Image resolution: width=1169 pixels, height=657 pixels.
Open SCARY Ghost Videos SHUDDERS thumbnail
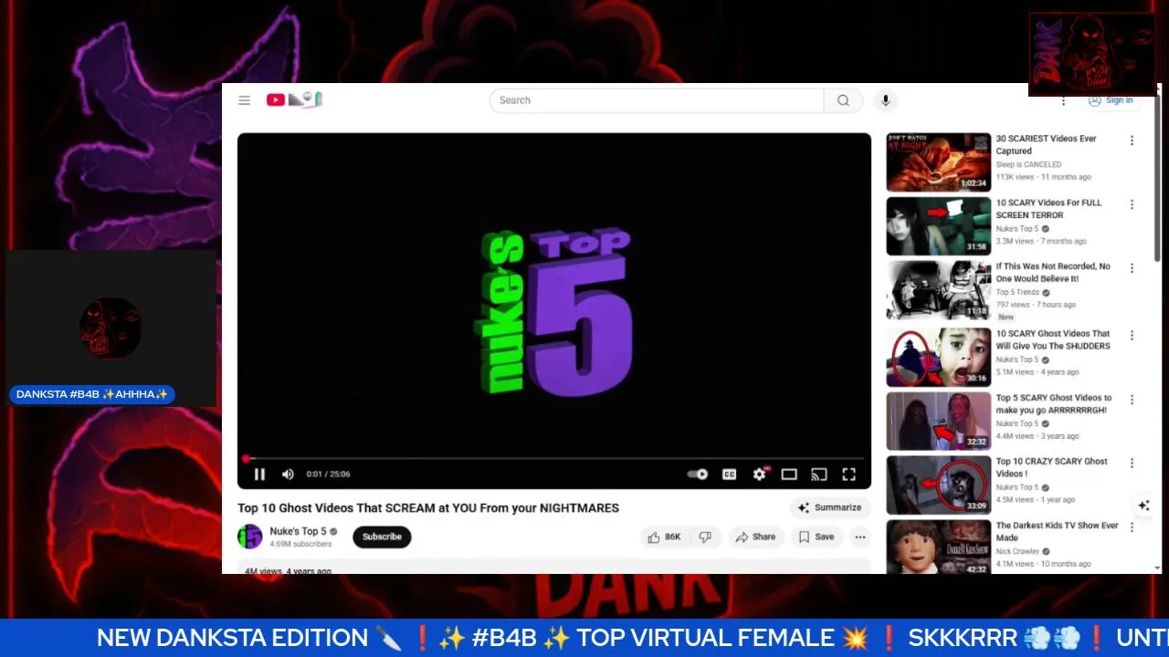(938, 358)
